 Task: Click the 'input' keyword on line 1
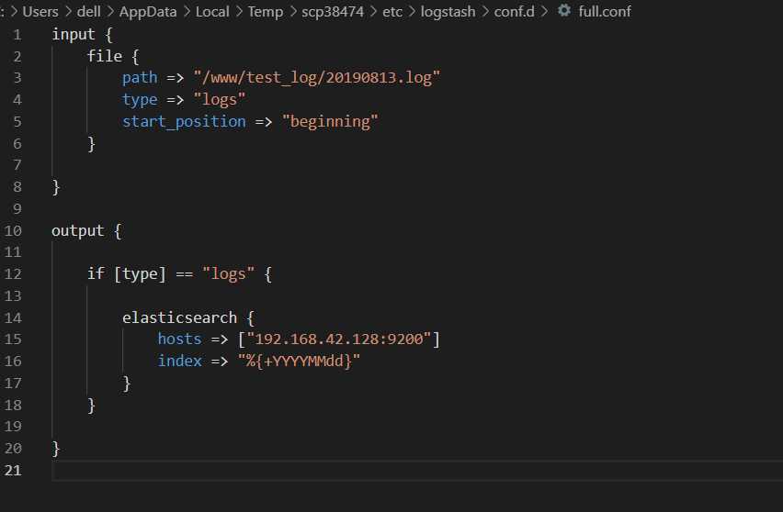coord(74,34)
